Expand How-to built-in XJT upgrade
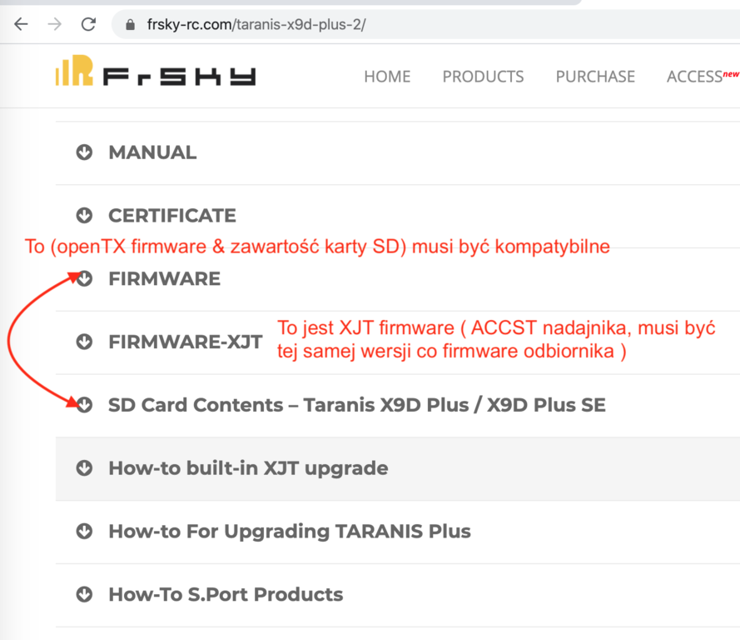 click(x=248, y=468)
